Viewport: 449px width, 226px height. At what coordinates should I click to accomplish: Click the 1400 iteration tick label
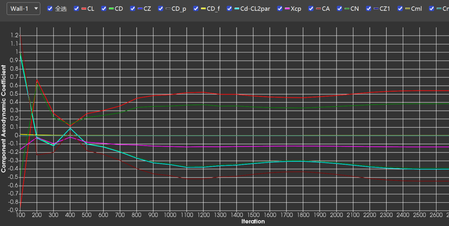click(x=237, y=215)
